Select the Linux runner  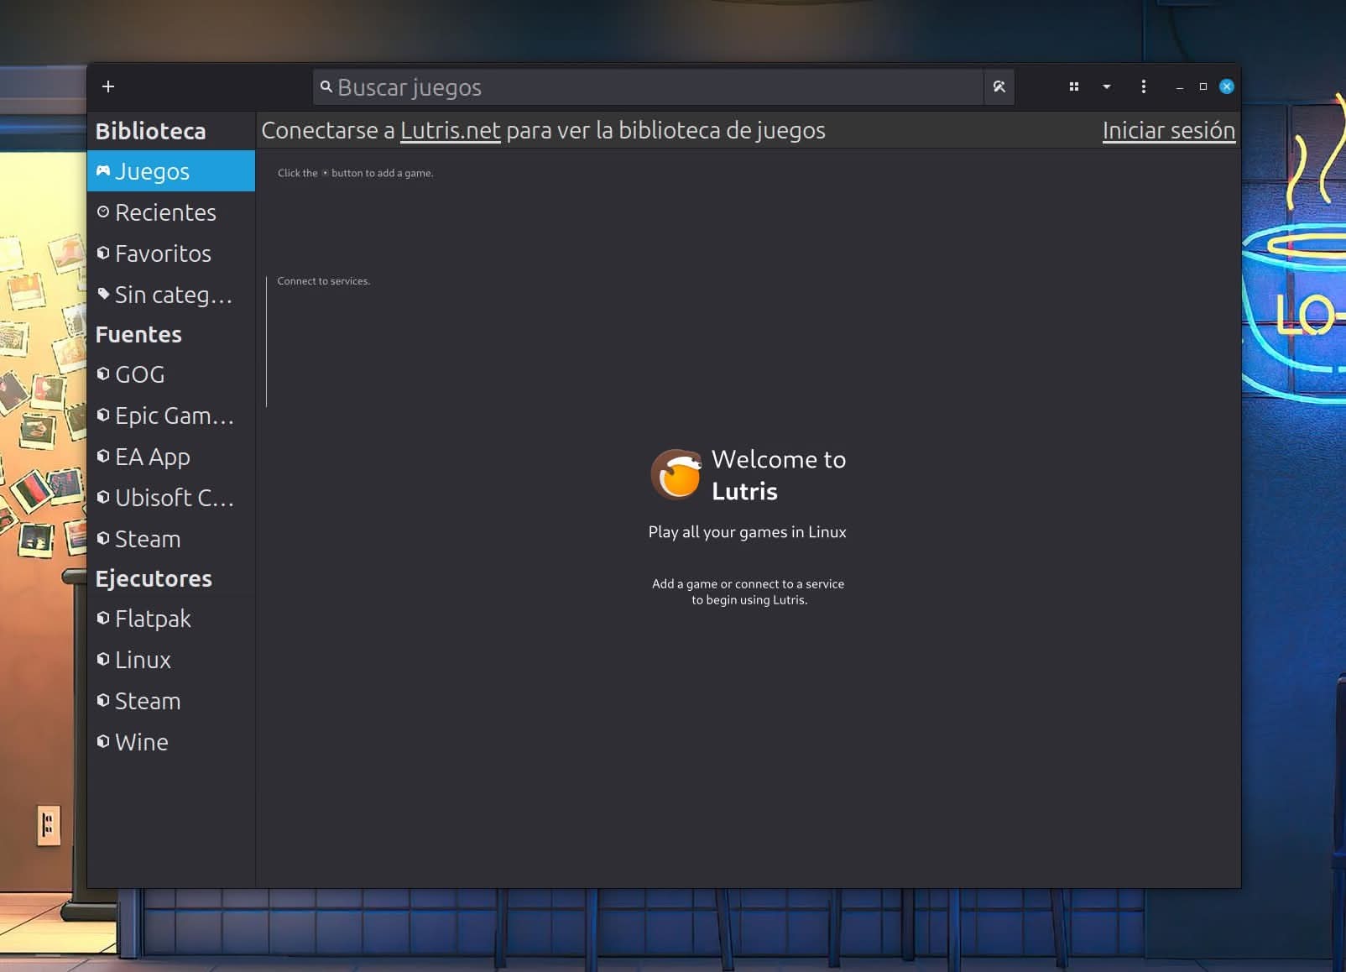click(x=143, y=660)
